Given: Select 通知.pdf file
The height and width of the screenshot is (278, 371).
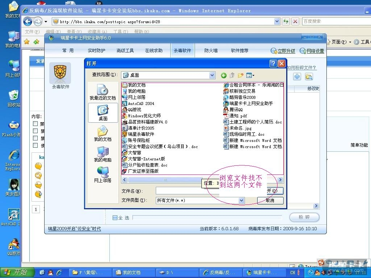Looking at the screenshot, I should [235, 116].
